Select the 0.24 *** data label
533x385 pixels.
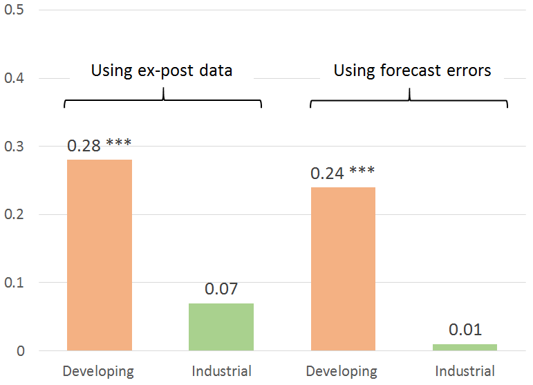click(343, 173)
